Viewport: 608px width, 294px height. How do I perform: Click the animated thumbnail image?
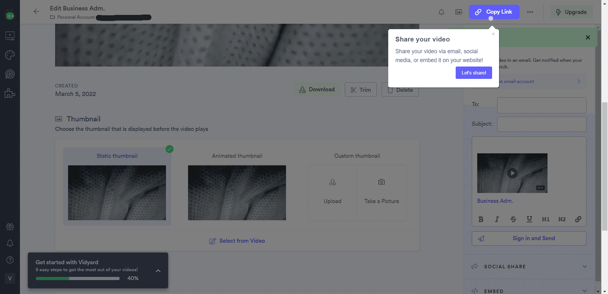pyautogui.click(x=237, y=193)
